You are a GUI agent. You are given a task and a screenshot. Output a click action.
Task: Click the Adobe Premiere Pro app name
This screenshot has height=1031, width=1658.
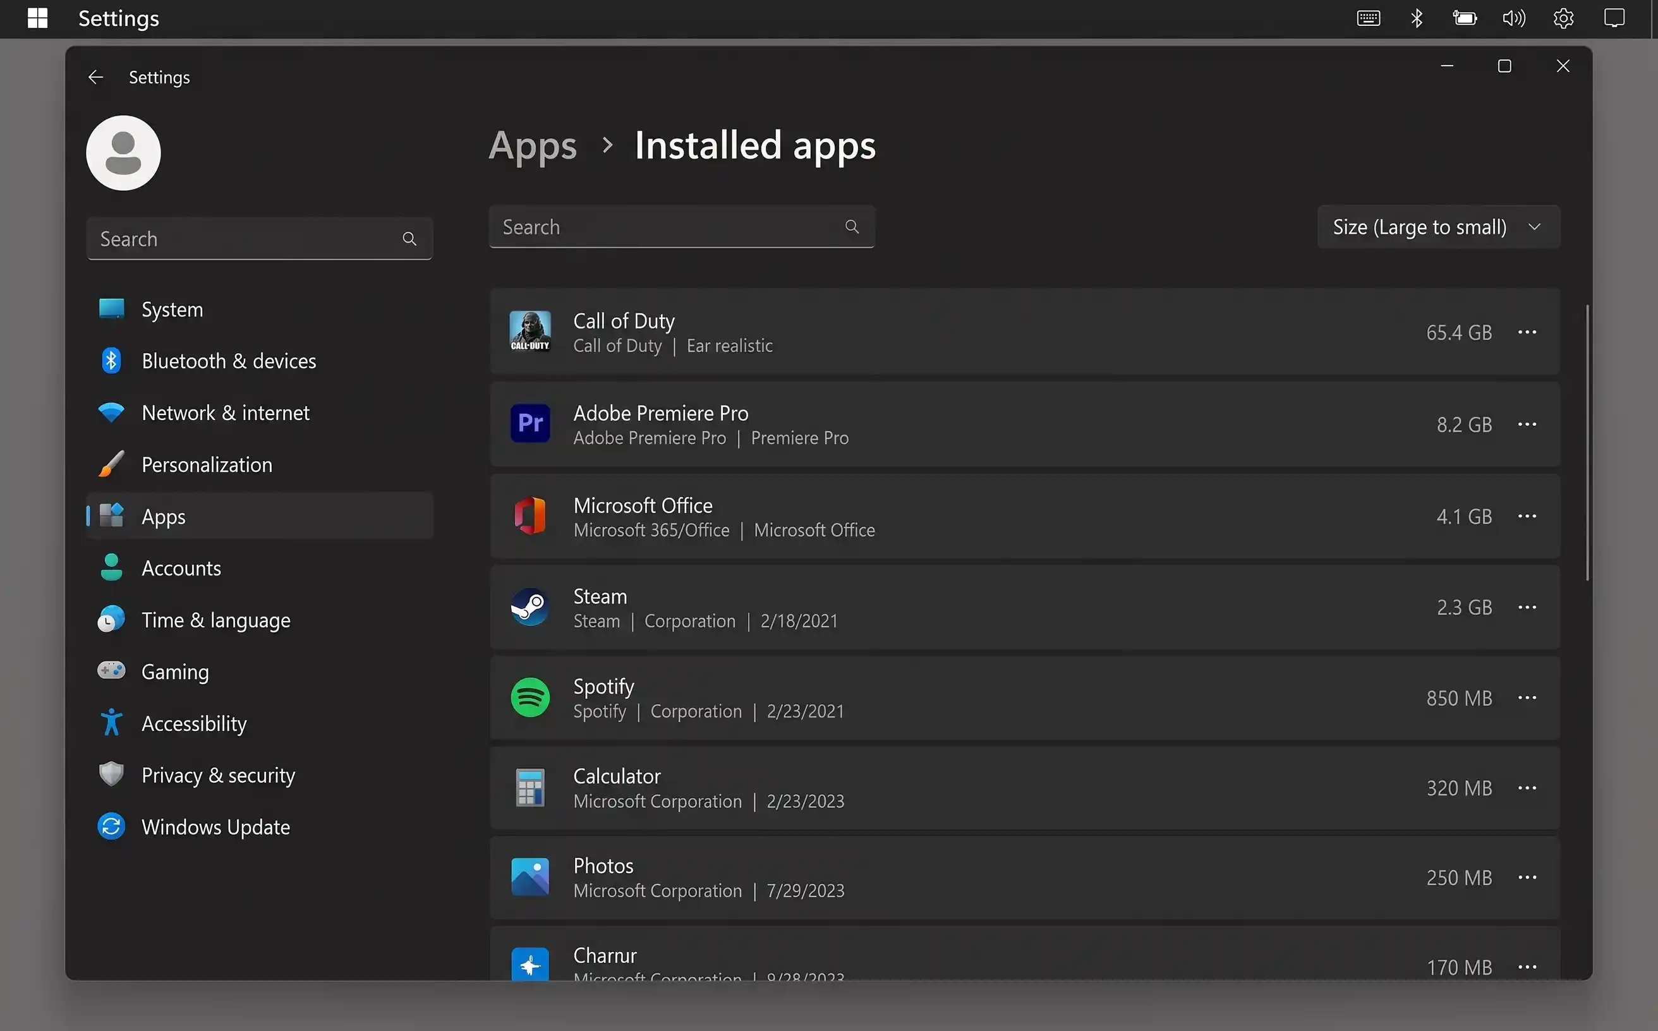click(x=661, y=413)
